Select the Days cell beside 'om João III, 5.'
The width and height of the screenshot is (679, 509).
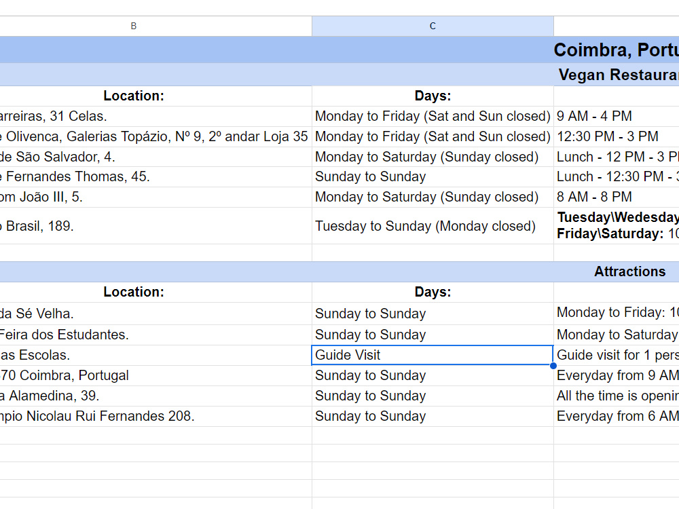[x=433, y=197]
